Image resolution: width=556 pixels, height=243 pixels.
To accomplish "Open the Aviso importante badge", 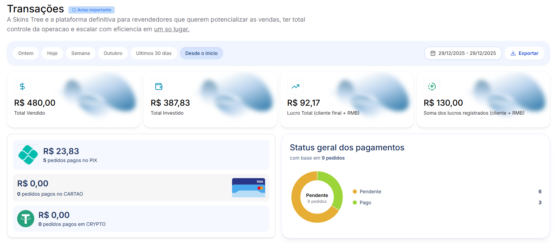I will tap(92, 10).
